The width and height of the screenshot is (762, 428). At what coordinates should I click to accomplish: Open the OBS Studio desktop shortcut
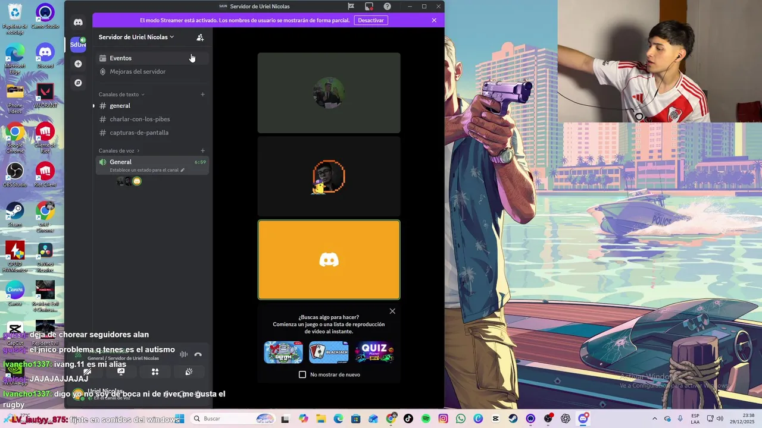pyautogui.click(x=15, y=175)
